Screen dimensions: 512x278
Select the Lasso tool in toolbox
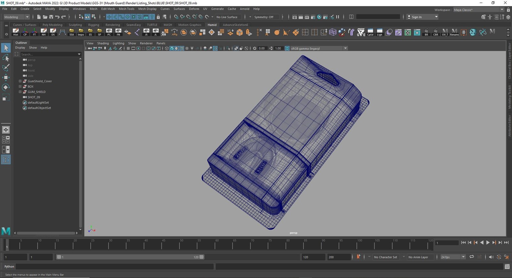[x=6, y=58]
